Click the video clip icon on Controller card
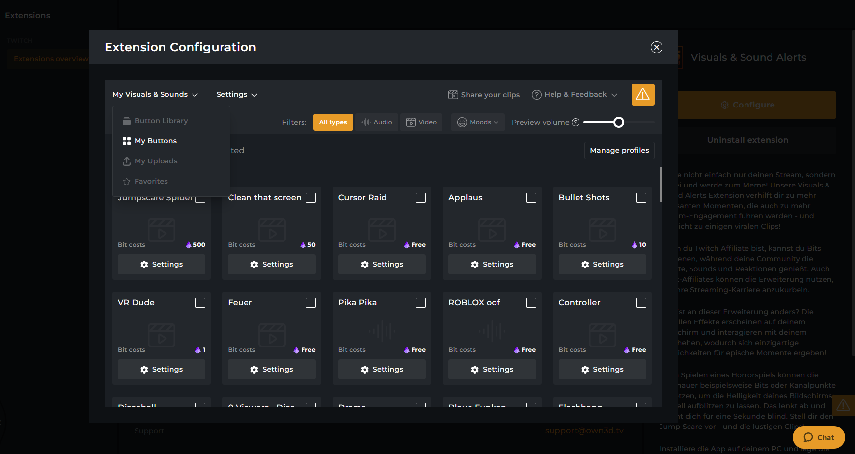 pos(603,335)
